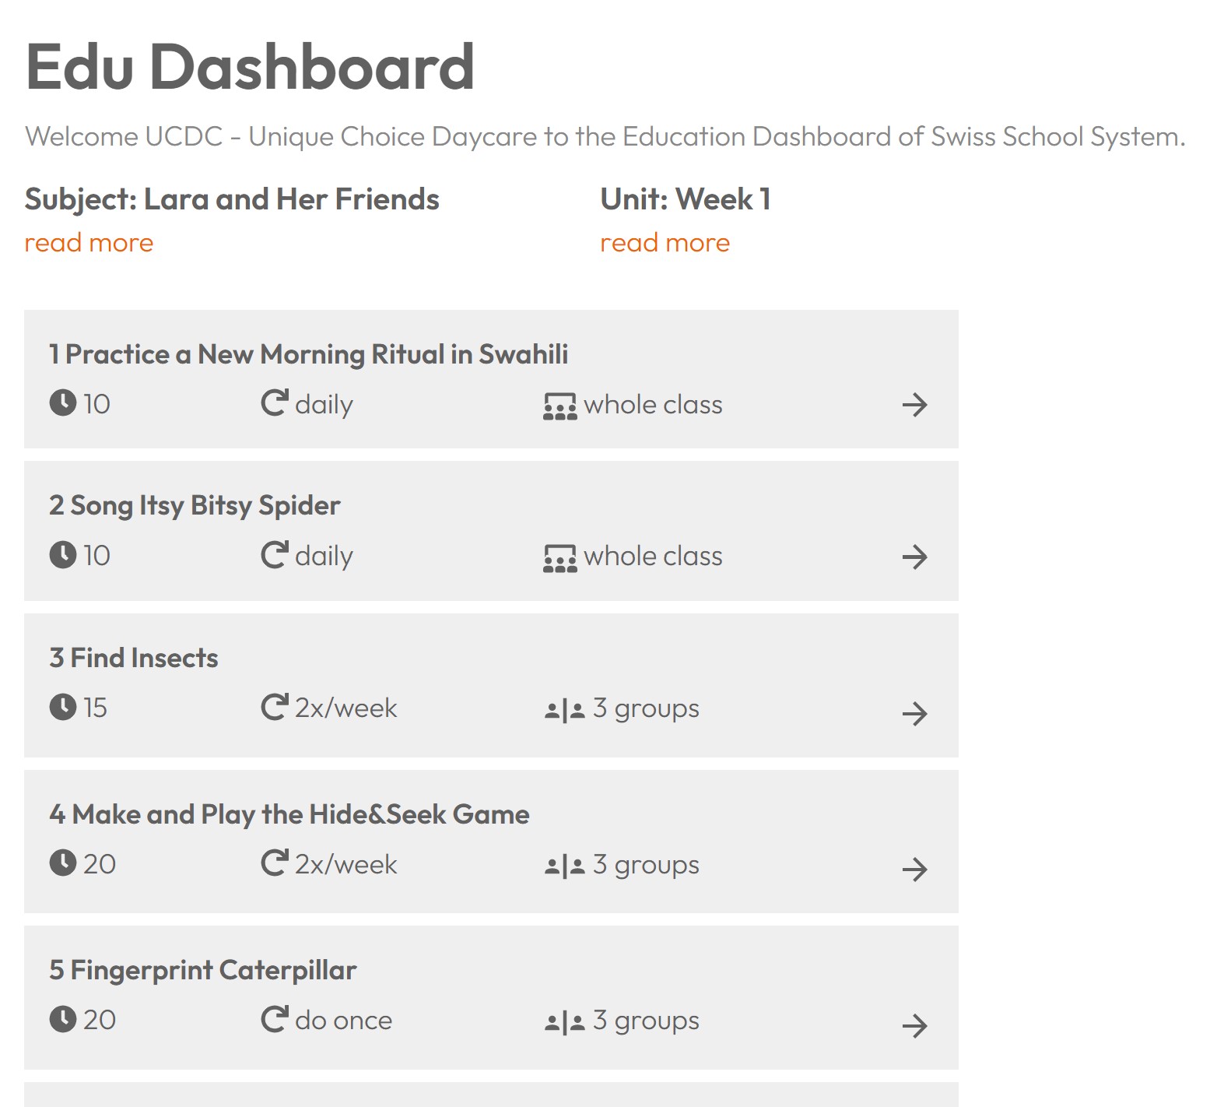The width and height of the screenshot is (1217, 1107).
Task: Click the repeat icon next to do once on Fingerprint Caterpillar
Action: (x=275, y=1018)
